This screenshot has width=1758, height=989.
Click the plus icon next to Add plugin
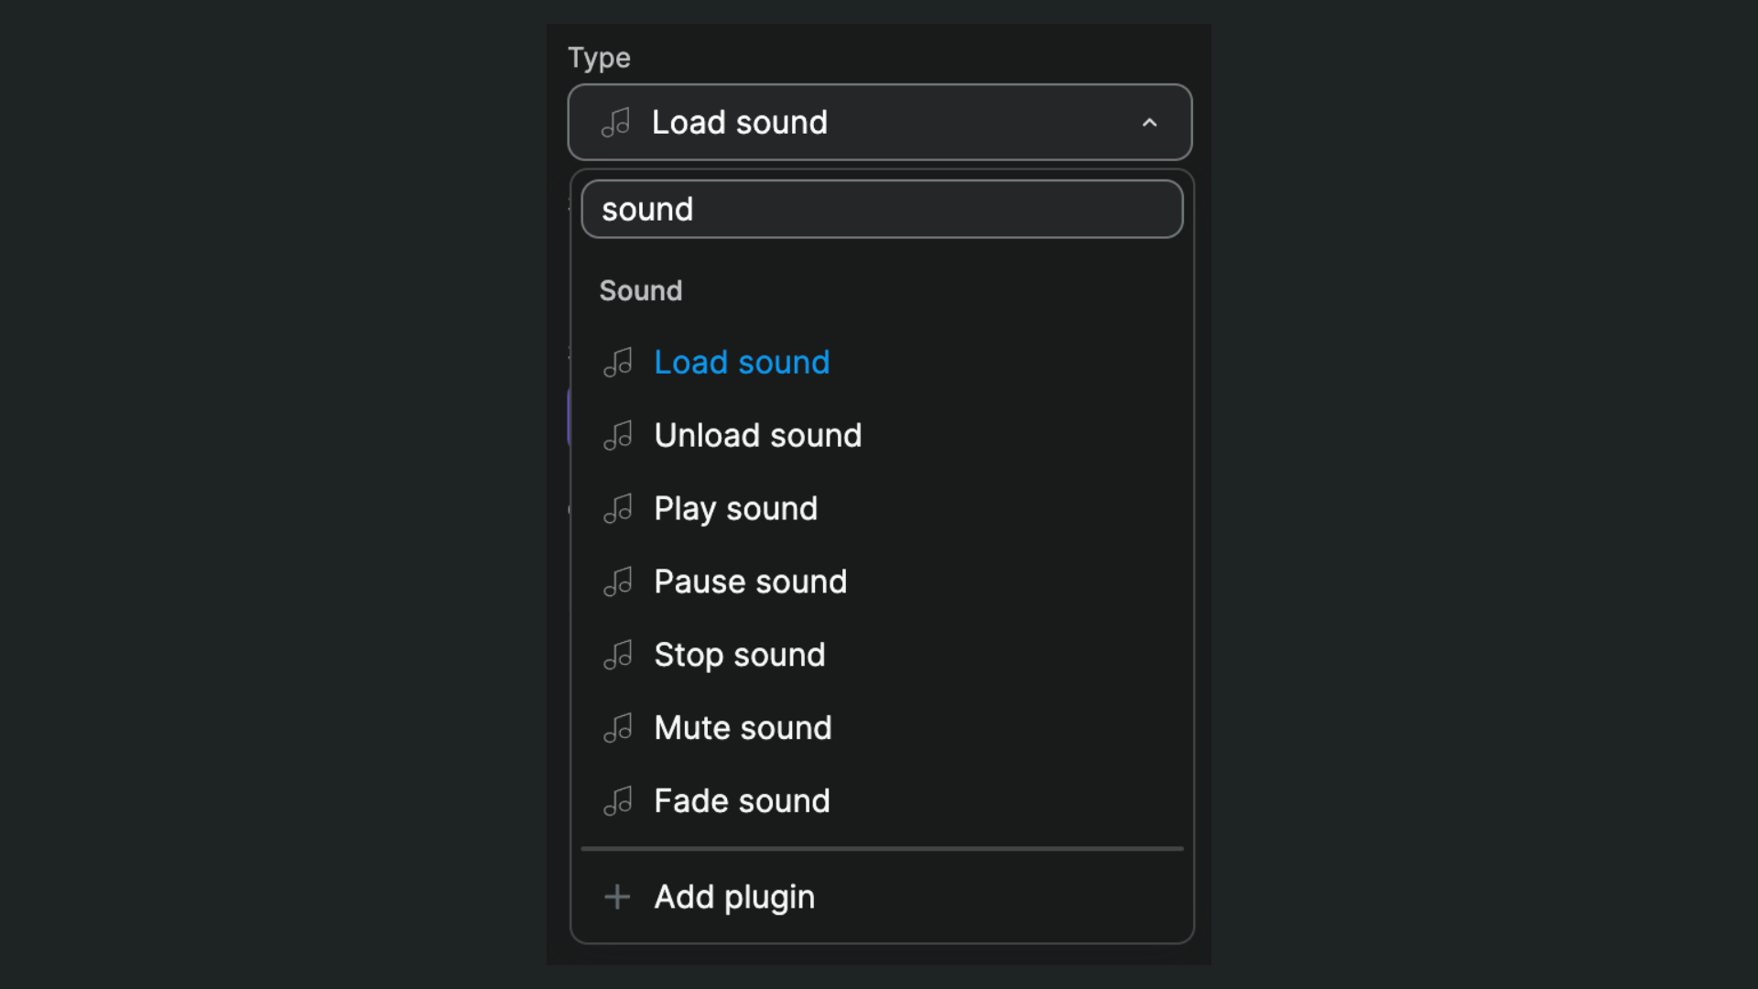618,897
